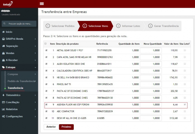The height and width of the screenshot is (134, 195).
Task: Click the Estoque tag icon
Action: [3, 67]
